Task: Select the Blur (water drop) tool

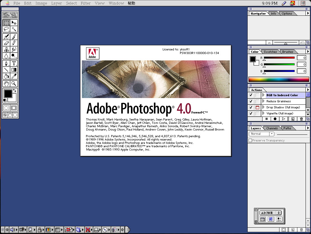Action: 6,56
